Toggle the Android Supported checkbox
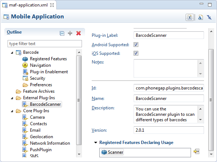Viewport: 217px width, 162px height. (136, 45)
